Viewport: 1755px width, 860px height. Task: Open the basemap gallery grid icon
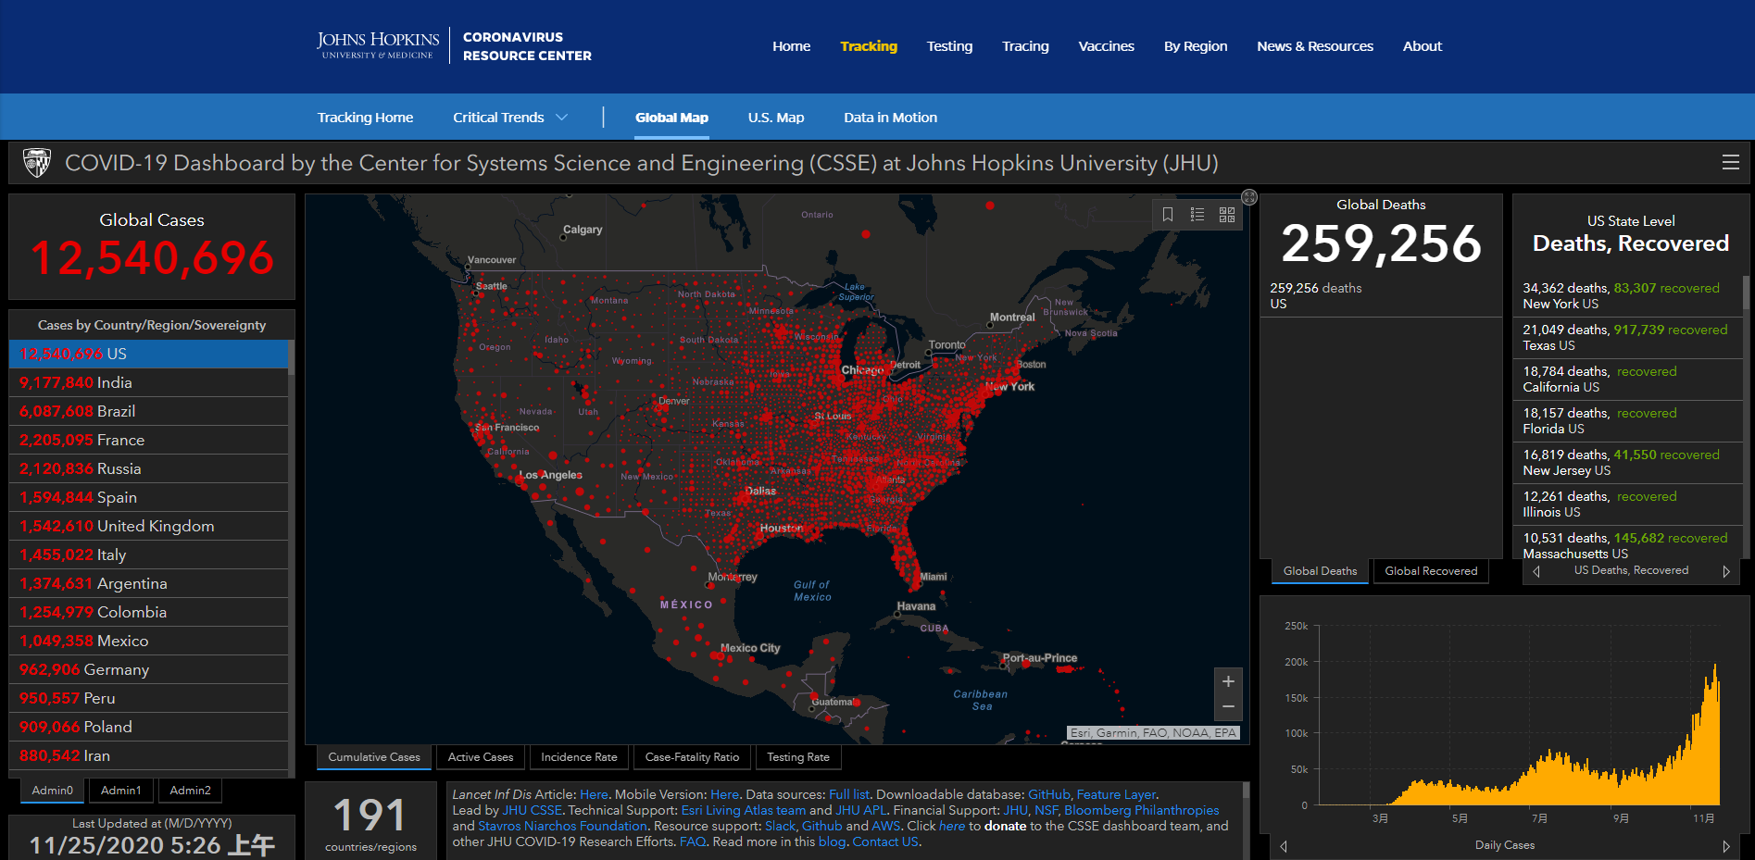pos(1227,215)
